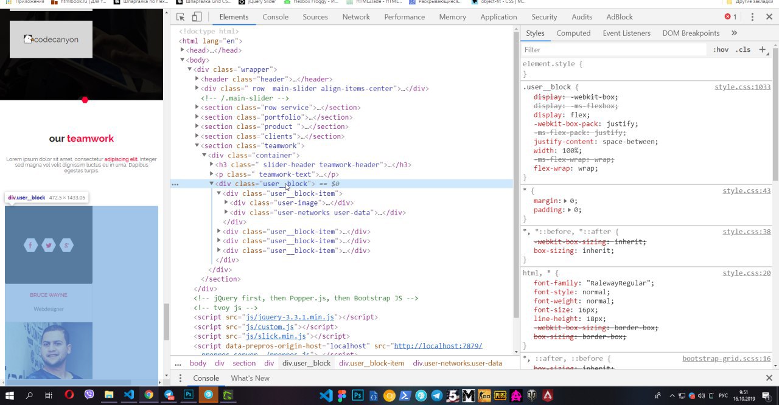Open style.css:43 source link
The width and height of the screenshot is (779, 405).
747,191
